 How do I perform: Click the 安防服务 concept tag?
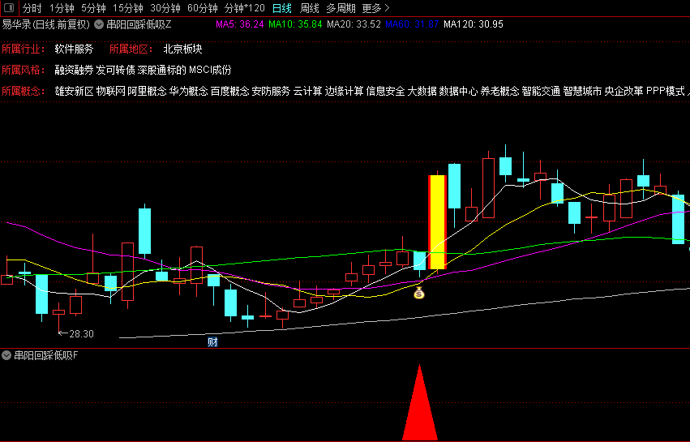coord(271,91)
